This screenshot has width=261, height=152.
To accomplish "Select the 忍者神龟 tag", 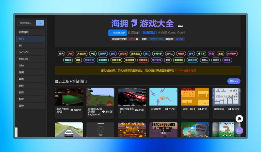I will click(143, 60).
